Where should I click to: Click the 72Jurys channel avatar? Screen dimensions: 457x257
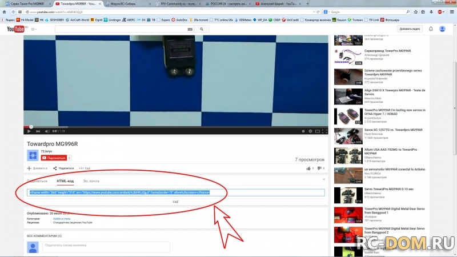(33, 155)
